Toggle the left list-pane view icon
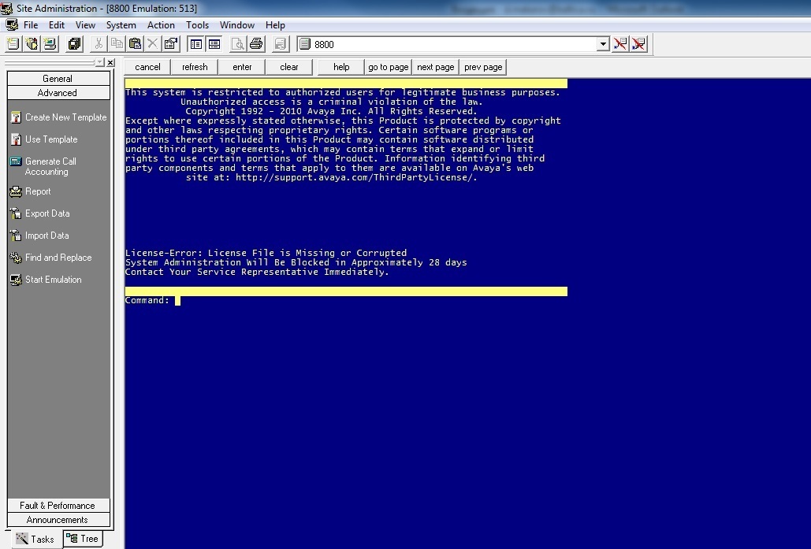 pos(196,44)
